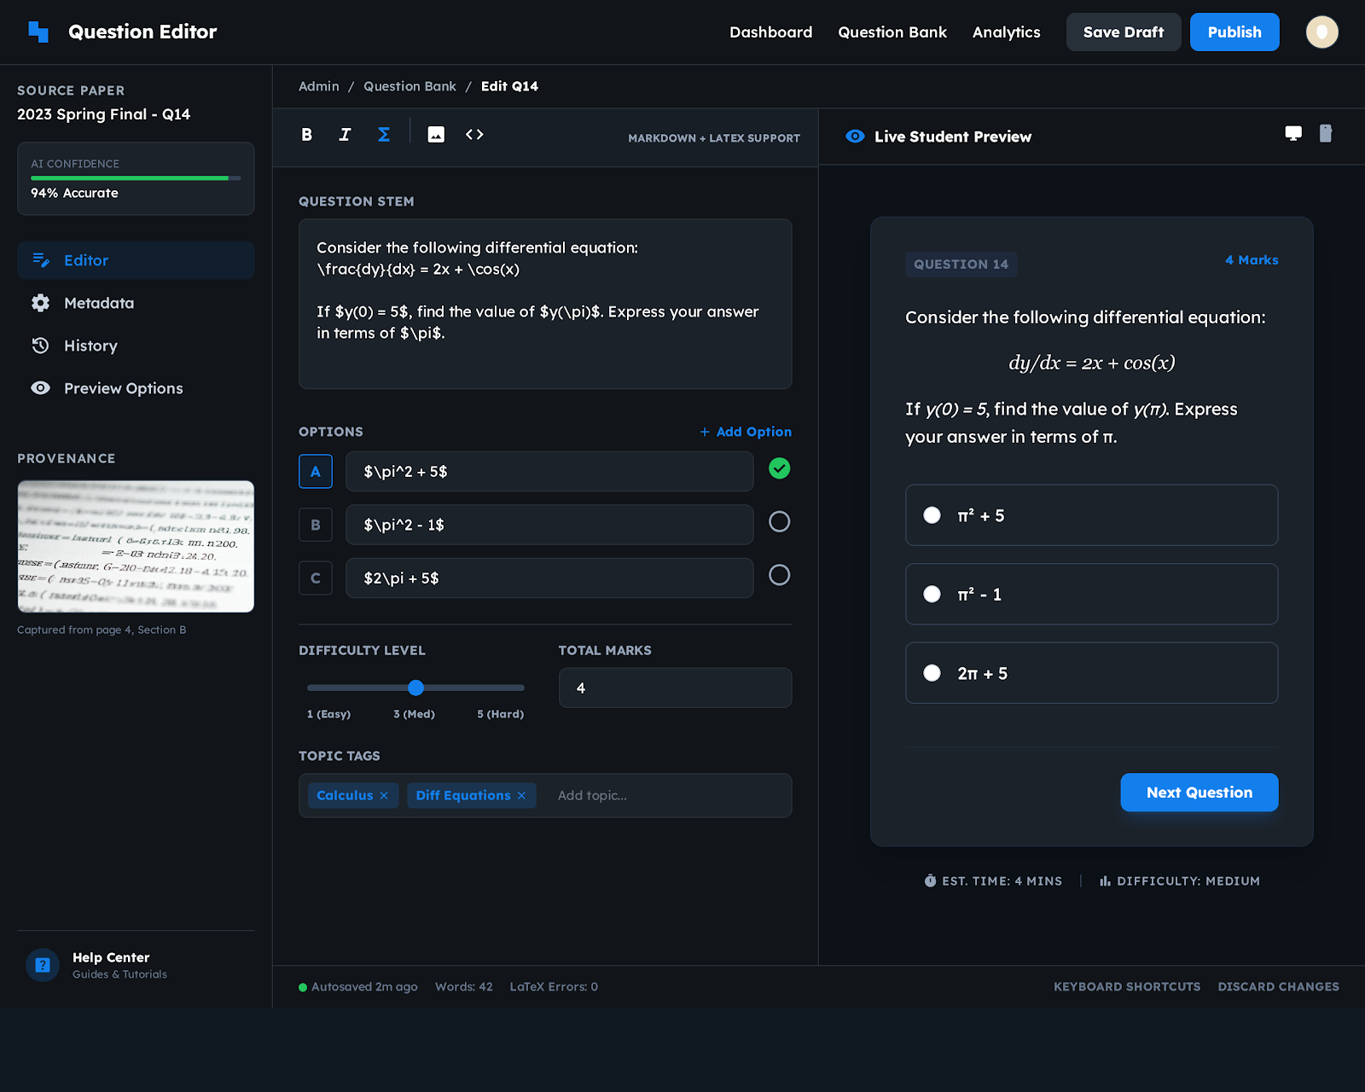Screen dimensions: 1365x1092
Task: Toggle italic formatting in the editor toolbar
Action: (x=345, y=134)
